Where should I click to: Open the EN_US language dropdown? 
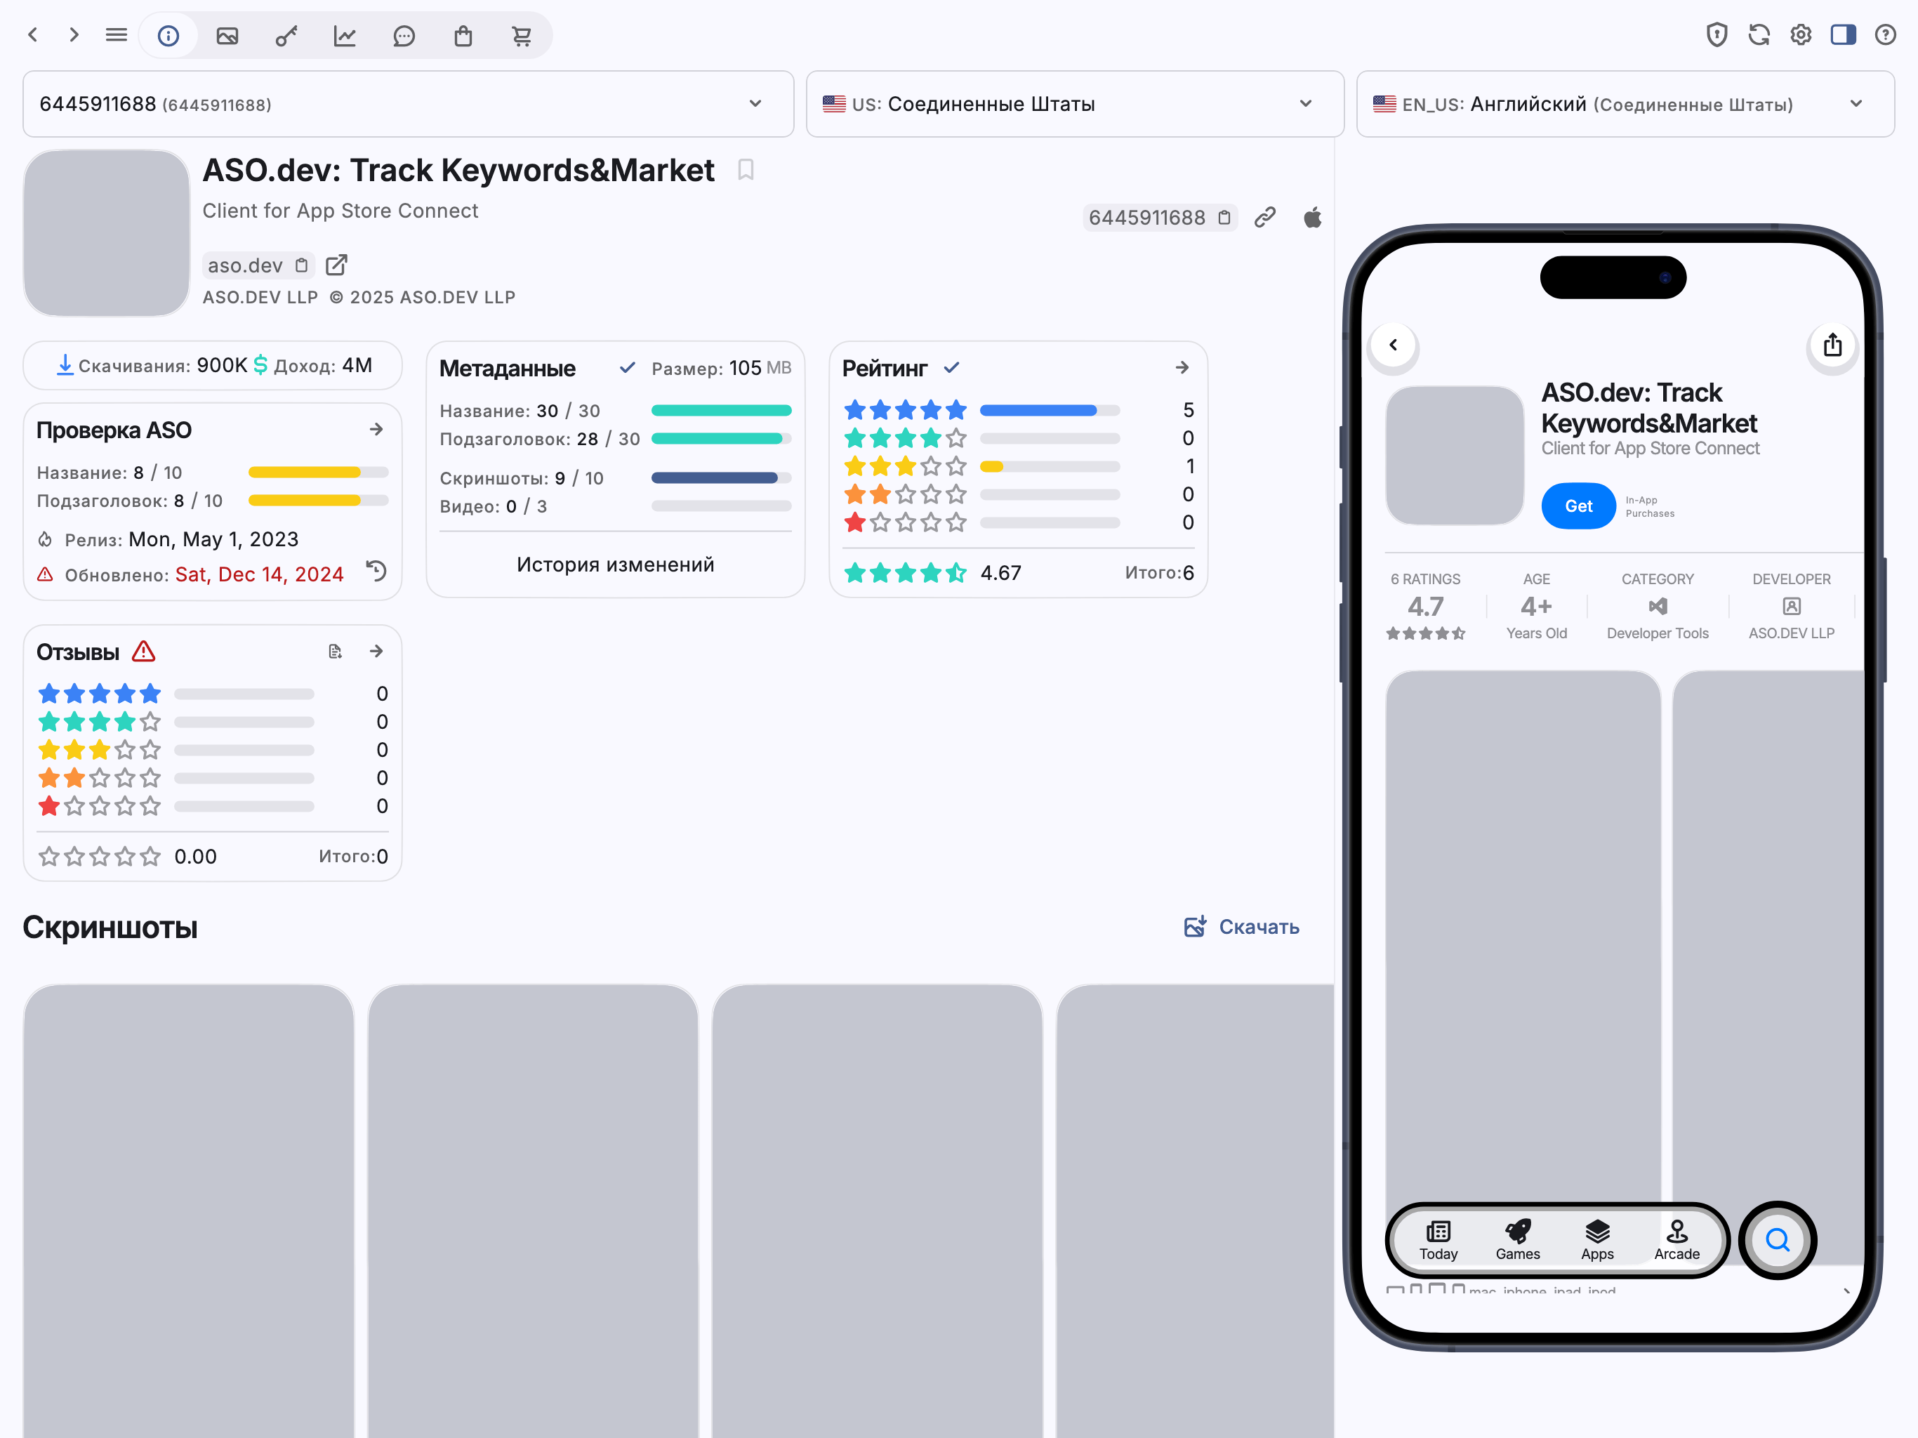point(1625,104)
